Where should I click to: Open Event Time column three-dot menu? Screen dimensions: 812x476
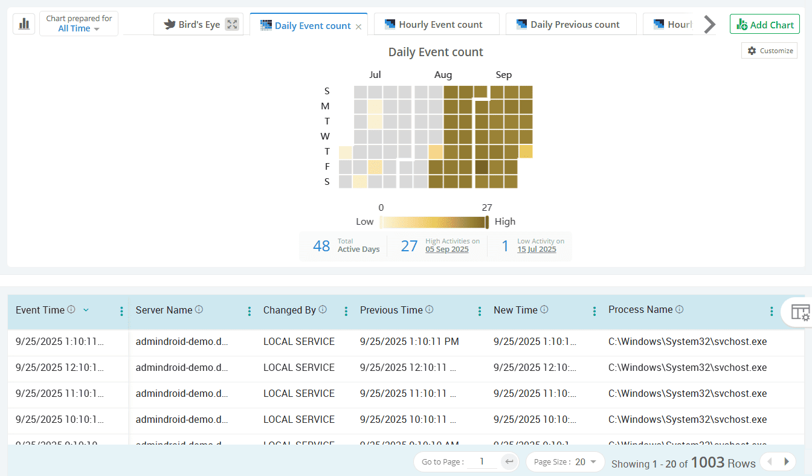(121, 311)
